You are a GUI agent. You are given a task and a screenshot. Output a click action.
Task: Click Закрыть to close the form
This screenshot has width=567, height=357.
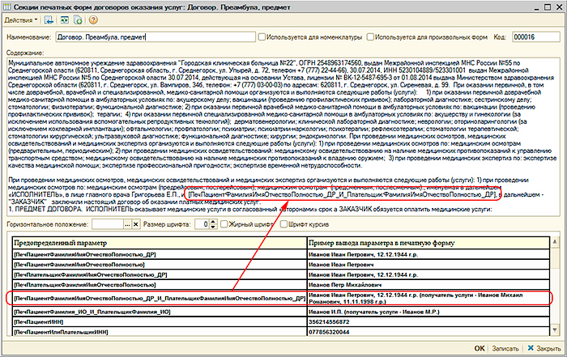[x=544, y=348]
